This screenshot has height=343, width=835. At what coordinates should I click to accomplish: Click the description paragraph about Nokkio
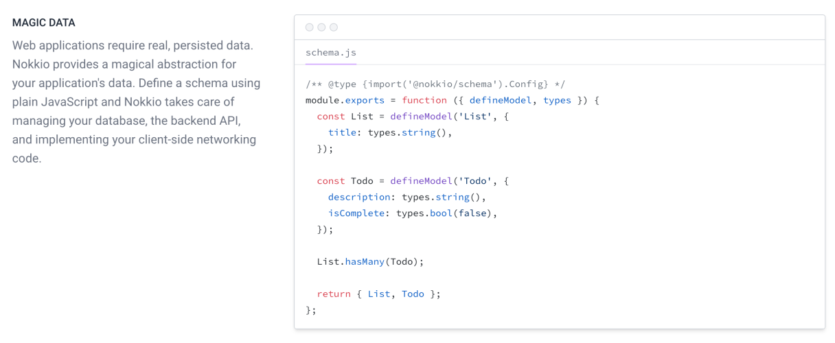coord(136,102)
